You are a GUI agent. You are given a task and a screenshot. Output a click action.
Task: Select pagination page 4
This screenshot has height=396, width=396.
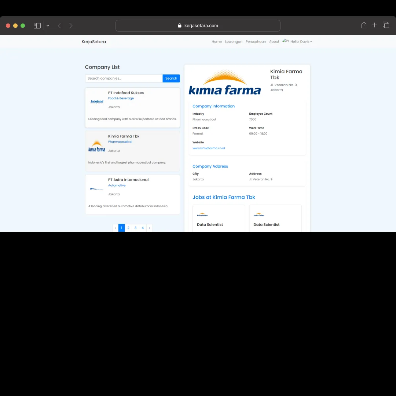click(x=143, y=228)
